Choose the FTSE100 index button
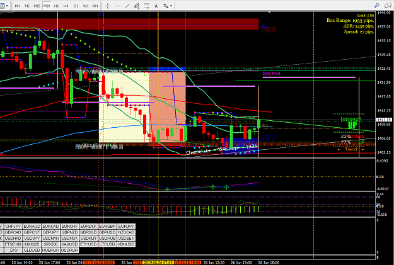Viewport: 394px width, 265px height. pyautogui.click(x=13, y=244)
